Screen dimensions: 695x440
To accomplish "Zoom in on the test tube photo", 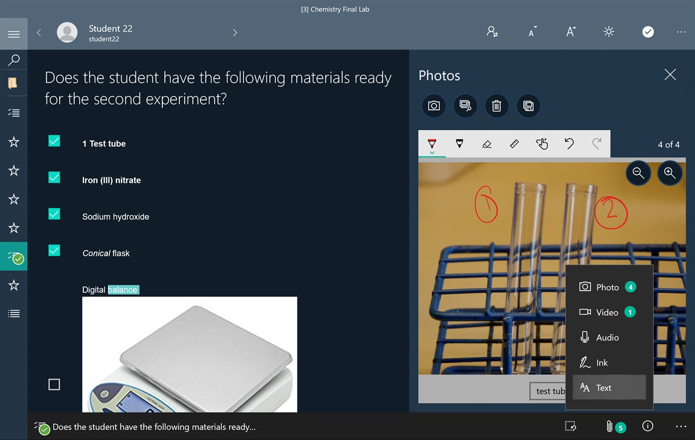I will [670, 173].
